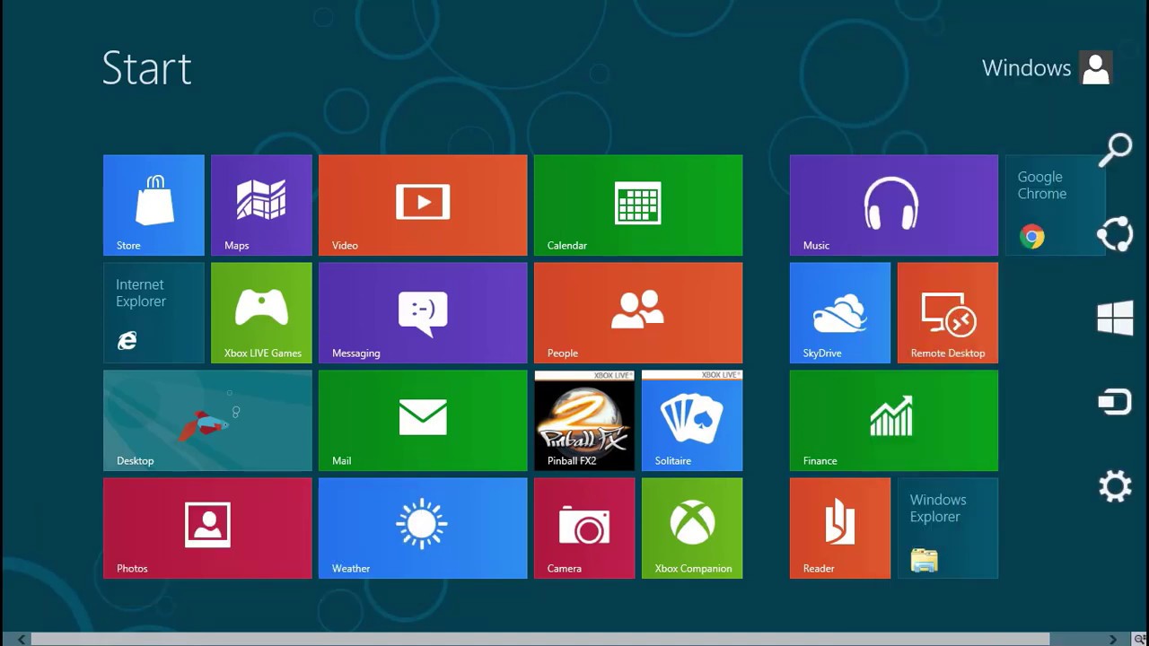Viewport: 1149px width, 646px height.
Task: Click the Search charm
Action: point(1116,150)
